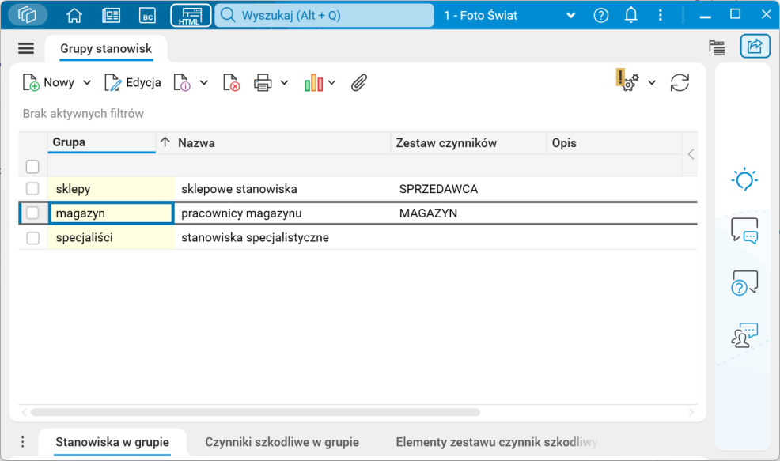Check the checkbox on the magazyn row
Screen dimensions: 780x461
(32, 213)
